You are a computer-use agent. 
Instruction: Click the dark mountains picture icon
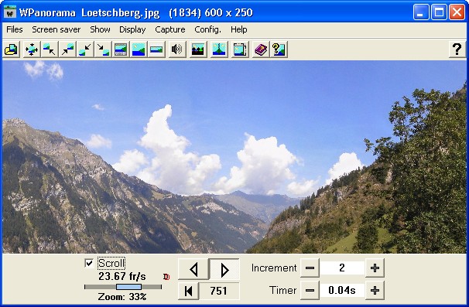pos(198,49)
